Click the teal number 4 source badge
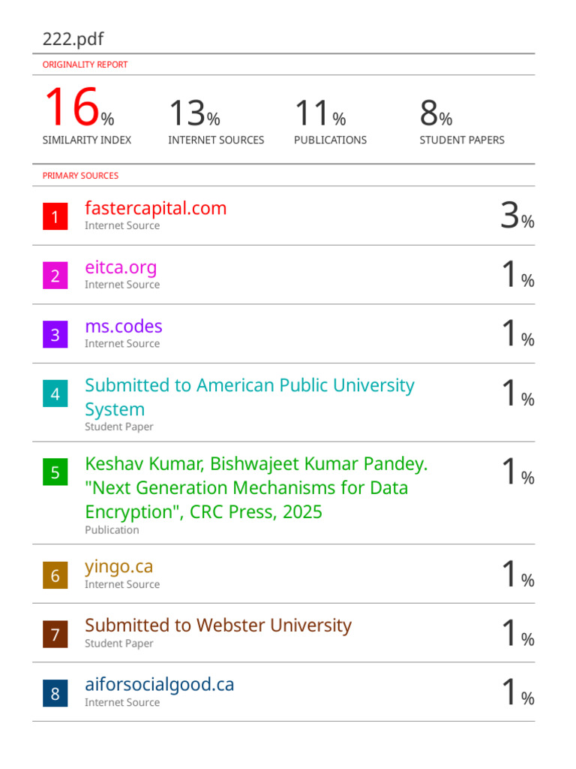 [55, 394]
